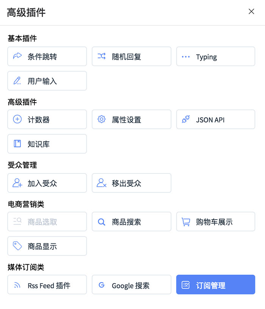This screenshot has height=309, width=265.
Task: Open the 知识库 book icon
Action: (x=17, y=144)
